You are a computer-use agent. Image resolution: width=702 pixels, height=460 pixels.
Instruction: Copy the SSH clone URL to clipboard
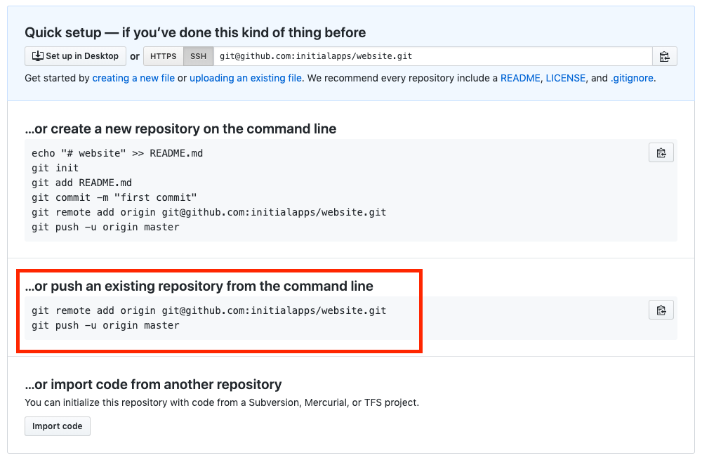pyautogui.click(x=664, y=56)
